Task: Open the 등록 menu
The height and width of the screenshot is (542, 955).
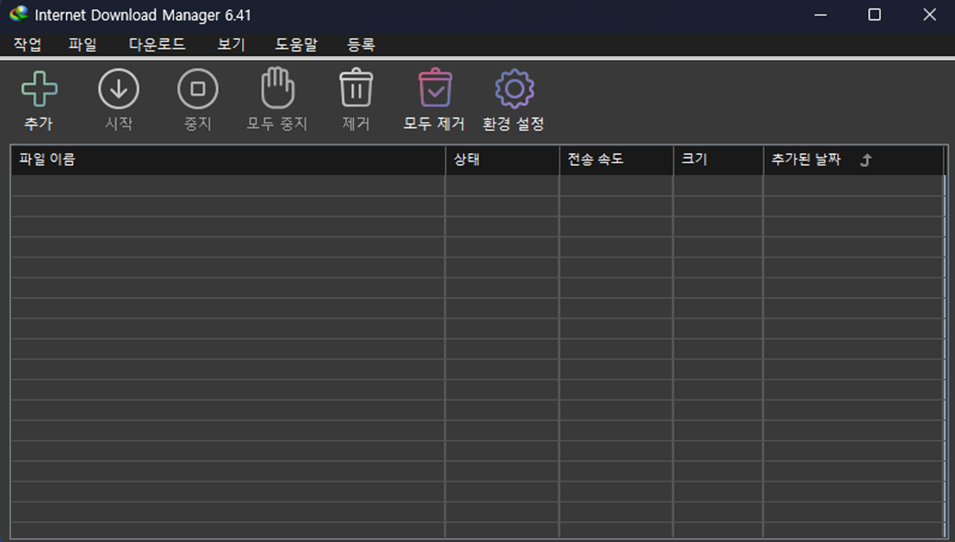Action: [x=361, y=44]
